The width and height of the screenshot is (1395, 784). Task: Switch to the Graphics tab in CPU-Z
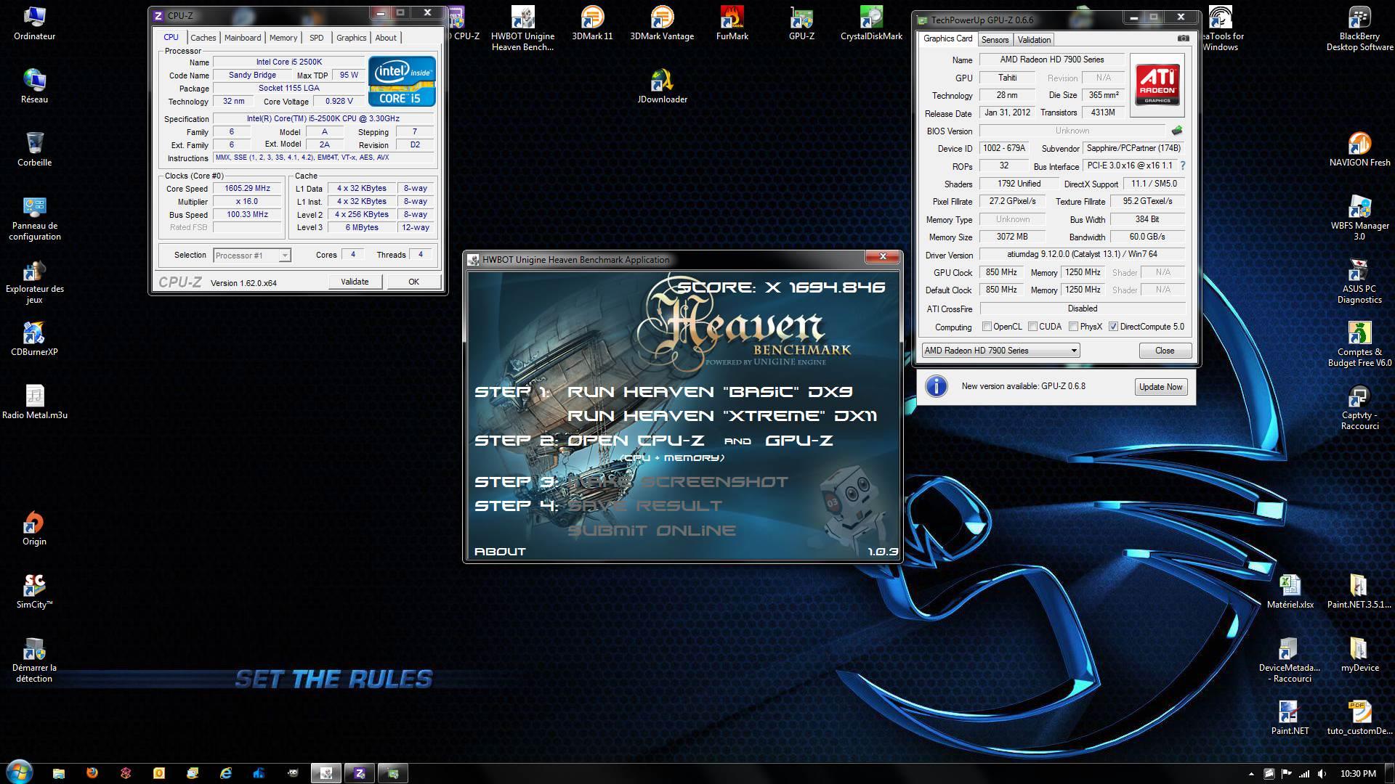pyautogui.click(x=351, y=38)
